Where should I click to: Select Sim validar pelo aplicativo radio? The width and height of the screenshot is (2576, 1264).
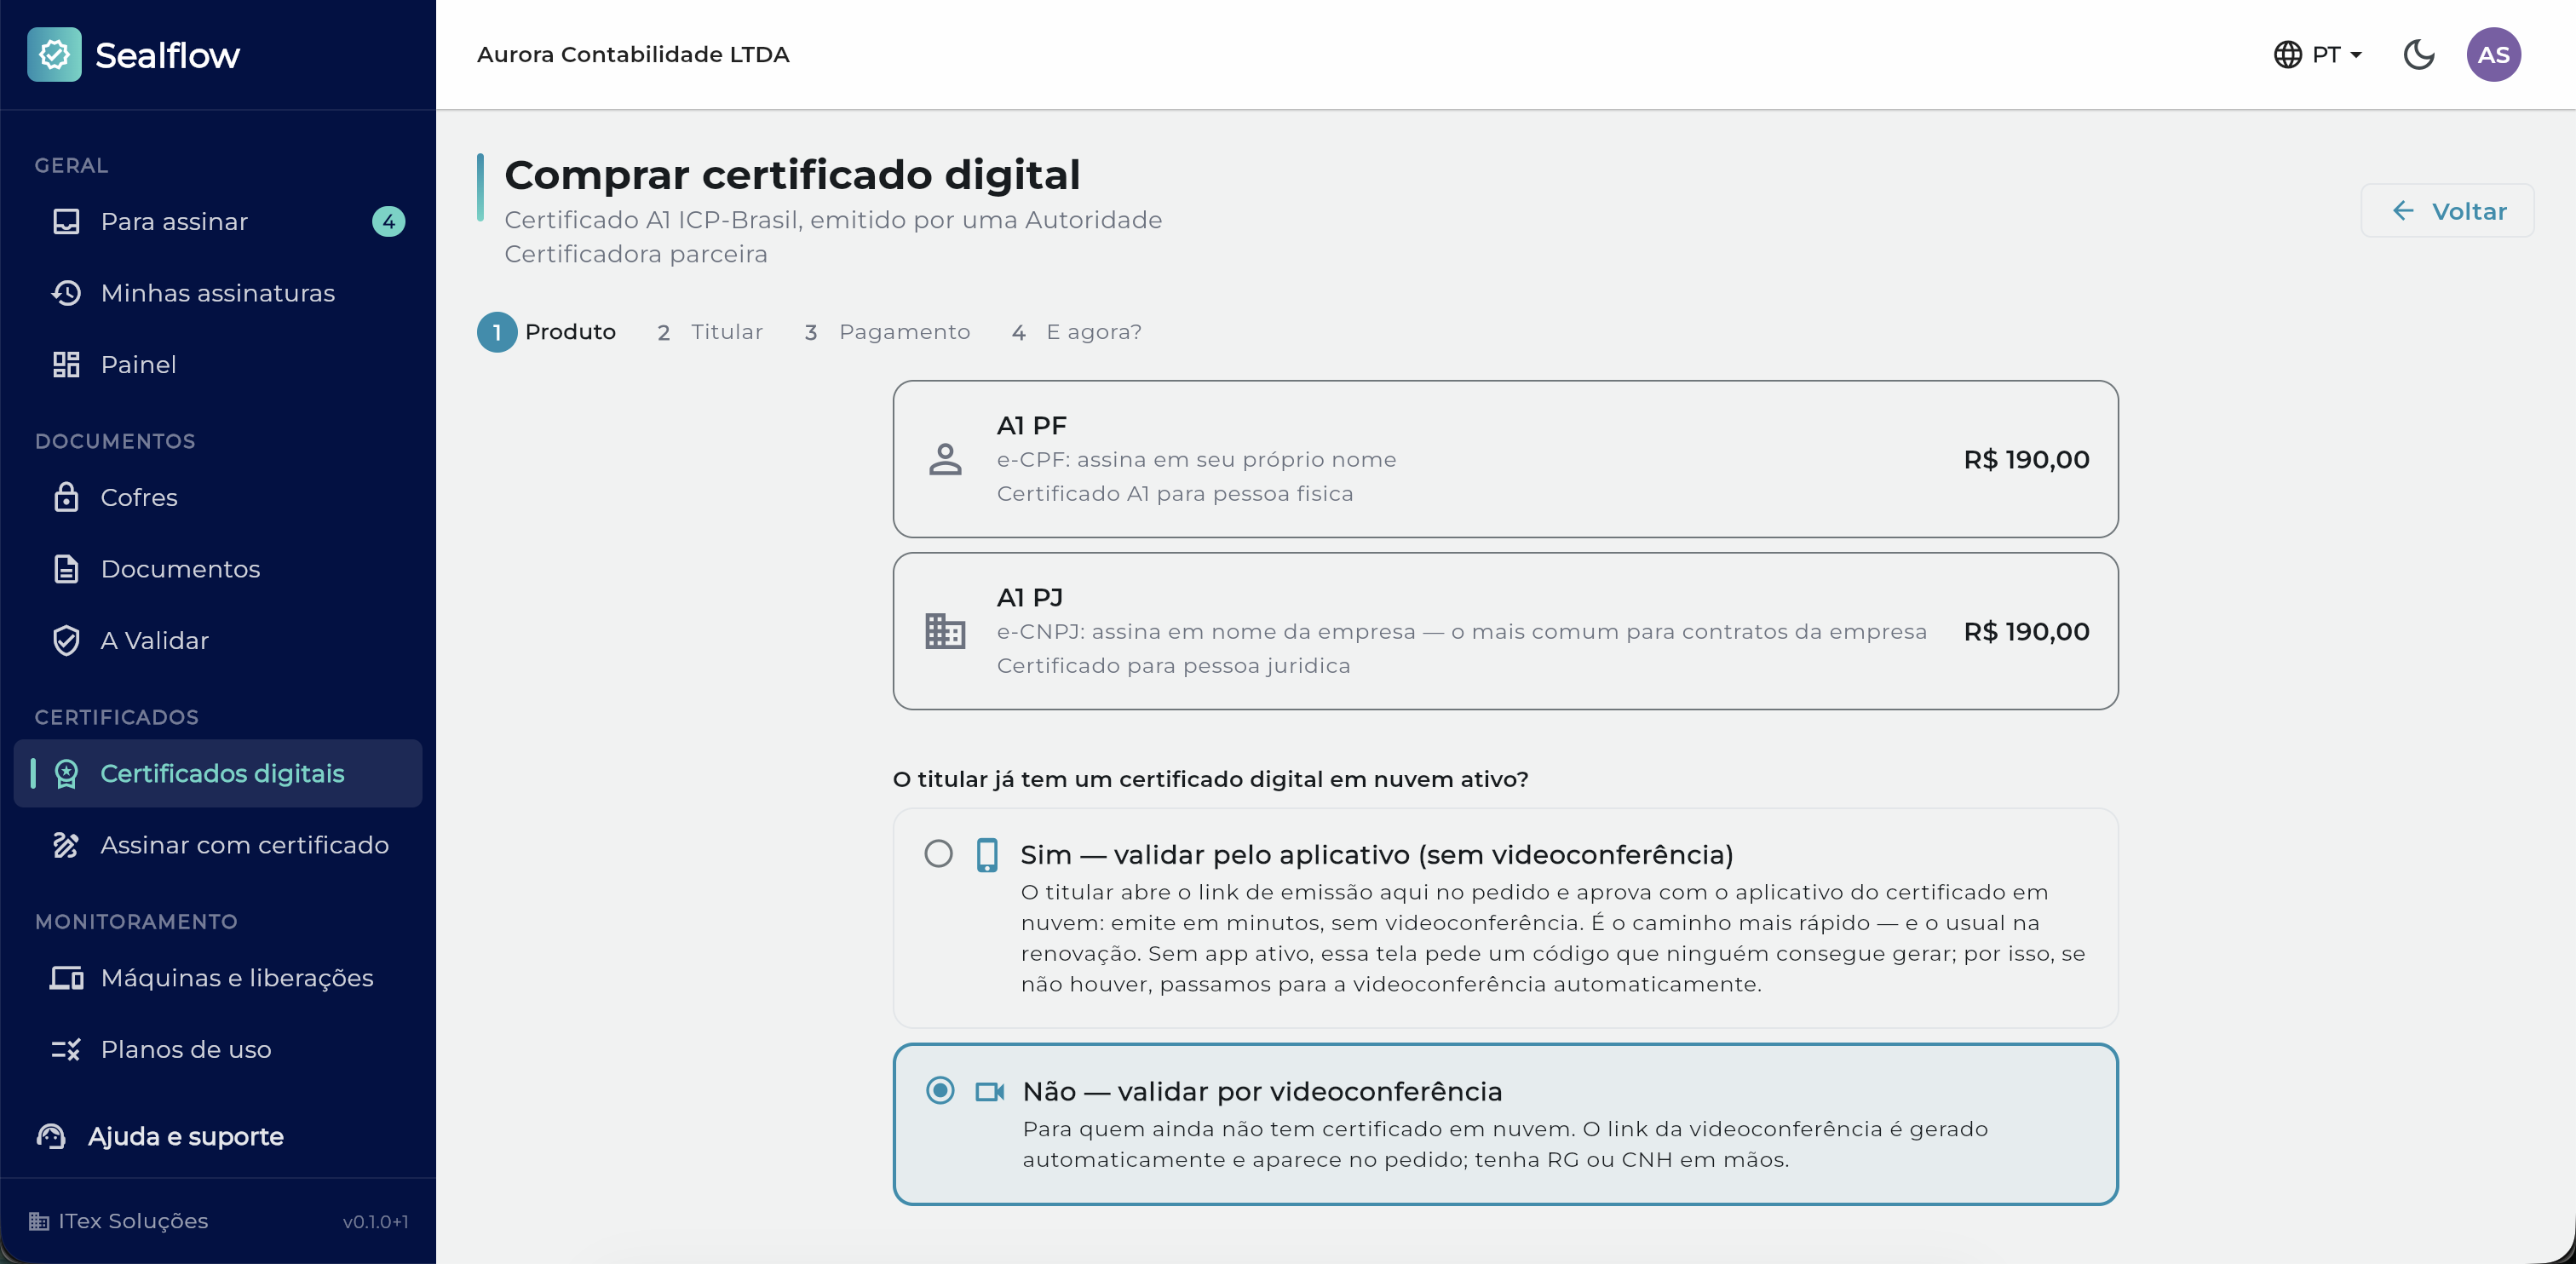(x=938, y=853)
